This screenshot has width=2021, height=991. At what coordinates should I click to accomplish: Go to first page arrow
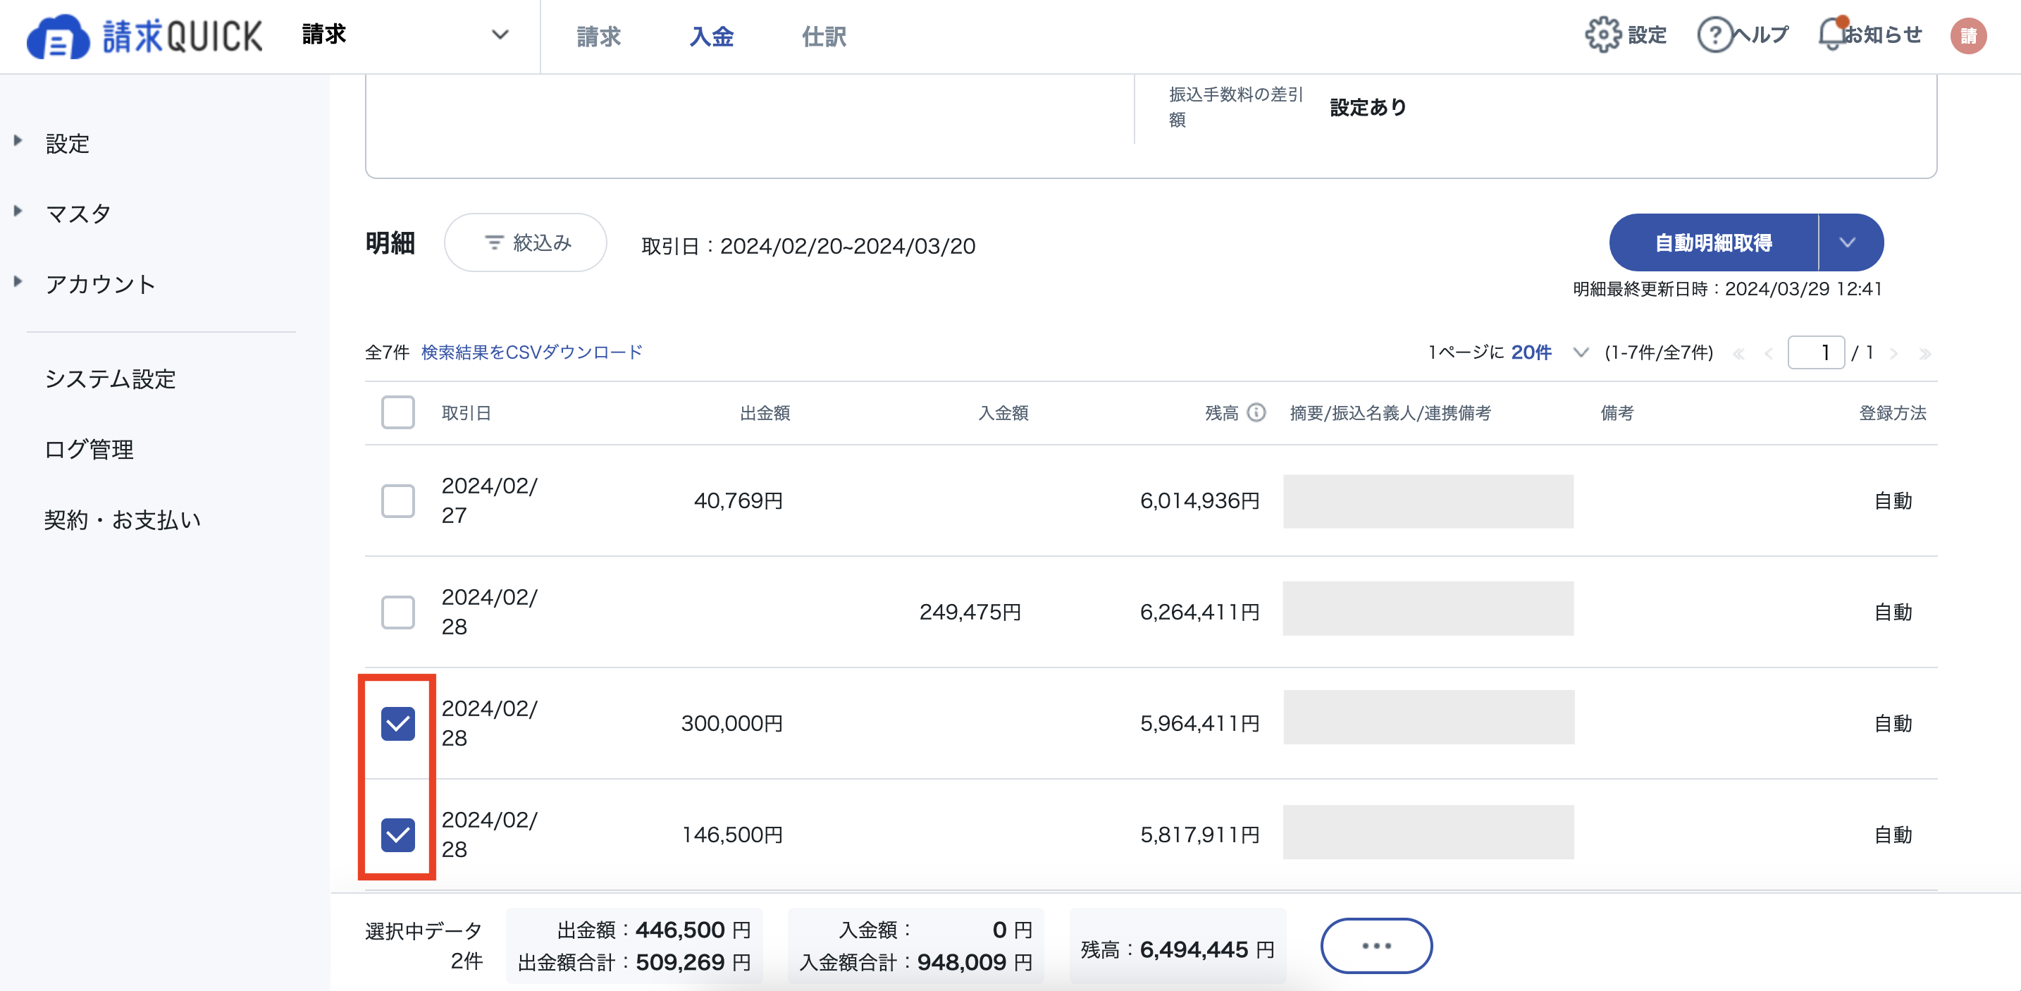pos(1738,354)
